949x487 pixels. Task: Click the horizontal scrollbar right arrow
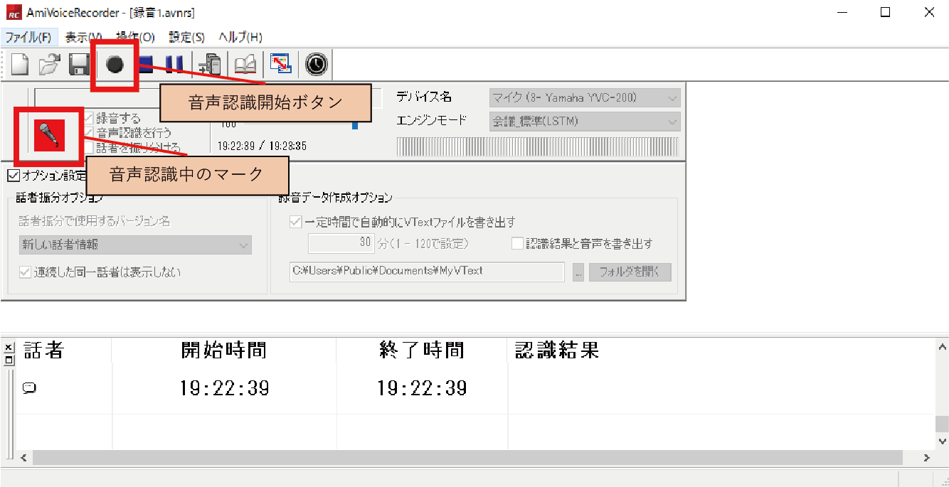926,458
